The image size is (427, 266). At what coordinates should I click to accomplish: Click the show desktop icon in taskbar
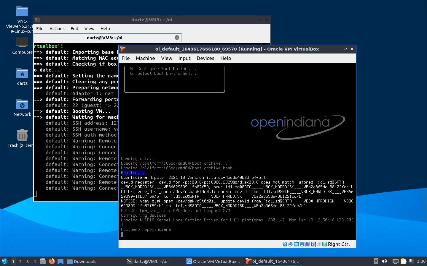point(60,261)
